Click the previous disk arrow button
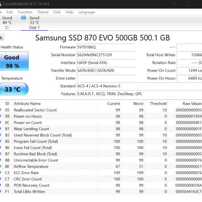 [x=2, y=38]
